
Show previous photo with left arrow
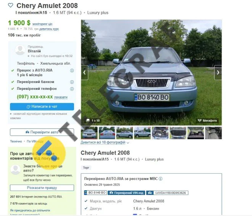[84, 72]
